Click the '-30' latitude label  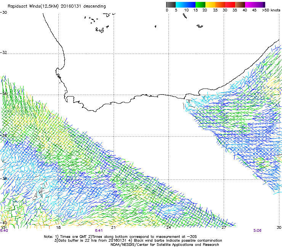(x=3, y=13)
